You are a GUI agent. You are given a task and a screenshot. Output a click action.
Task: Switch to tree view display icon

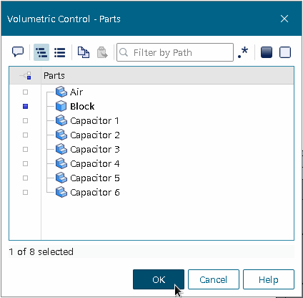pyautogui.click(x=41, y=52)
